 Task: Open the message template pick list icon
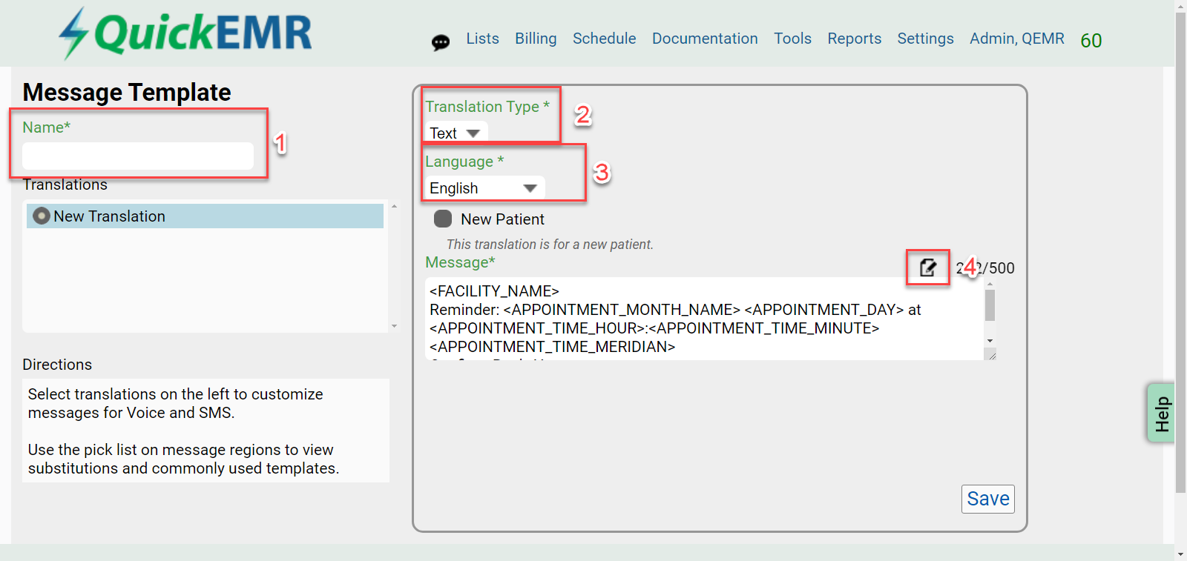927,268
